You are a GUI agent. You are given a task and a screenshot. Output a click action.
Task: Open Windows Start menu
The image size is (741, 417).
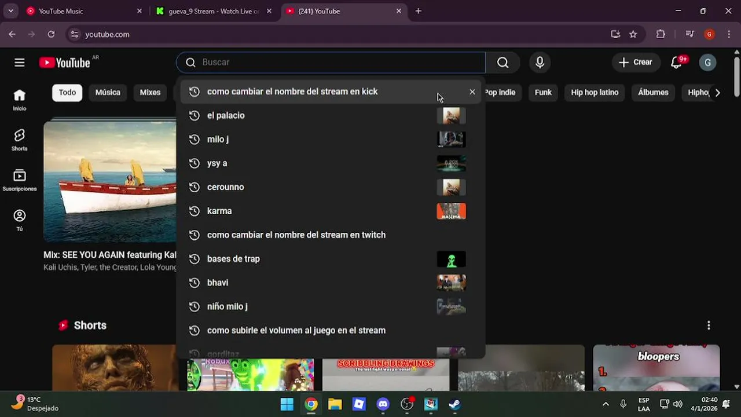tap(287, 404)
